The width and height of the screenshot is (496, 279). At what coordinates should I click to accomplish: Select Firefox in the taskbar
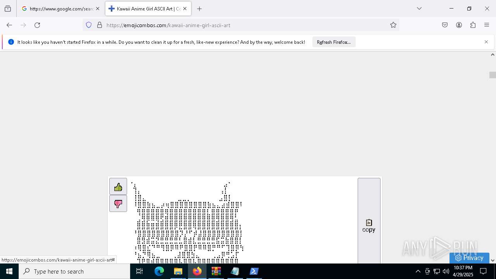(x=197, y=271)
